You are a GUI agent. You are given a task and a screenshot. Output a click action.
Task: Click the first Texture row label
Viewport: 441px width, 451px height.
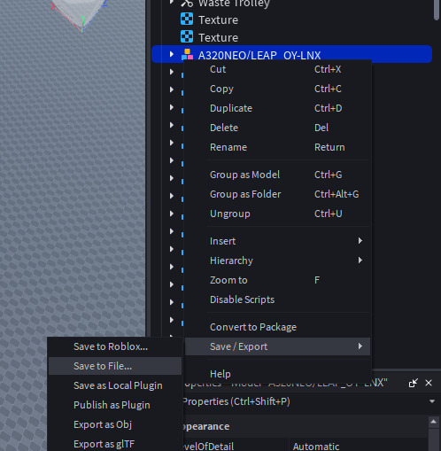click(x=218, y=19)
